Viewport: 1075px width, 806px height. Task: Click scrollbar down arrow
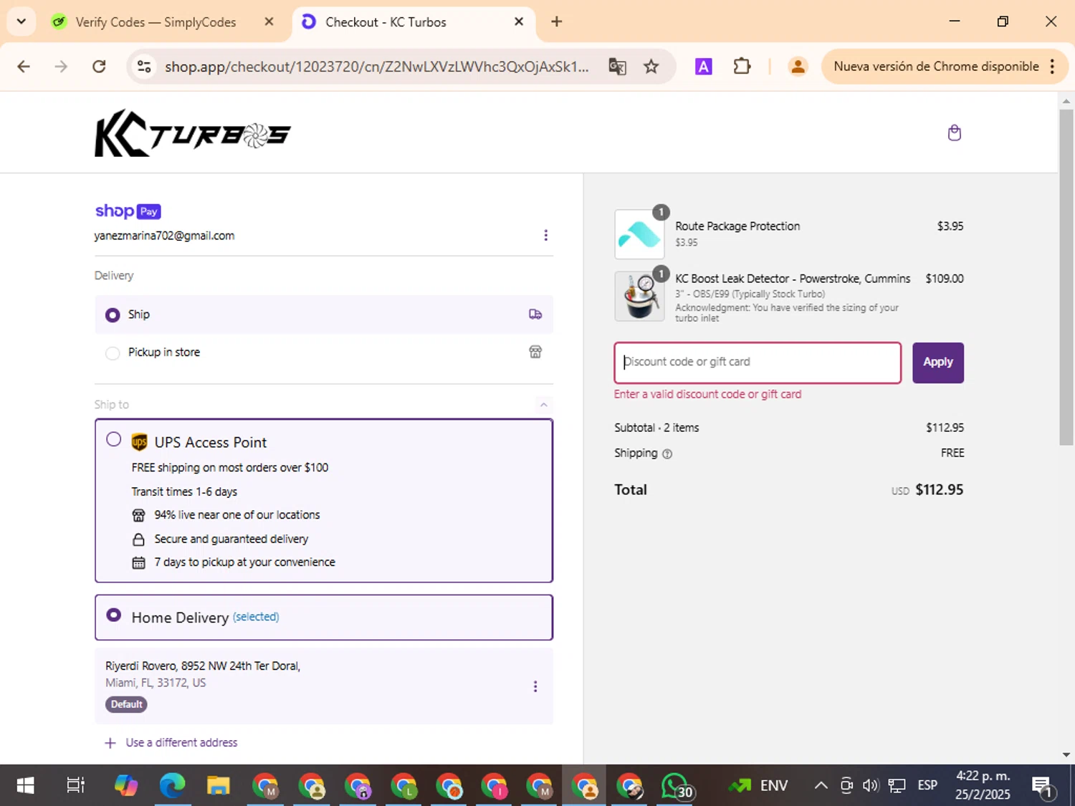(1066, 754)
